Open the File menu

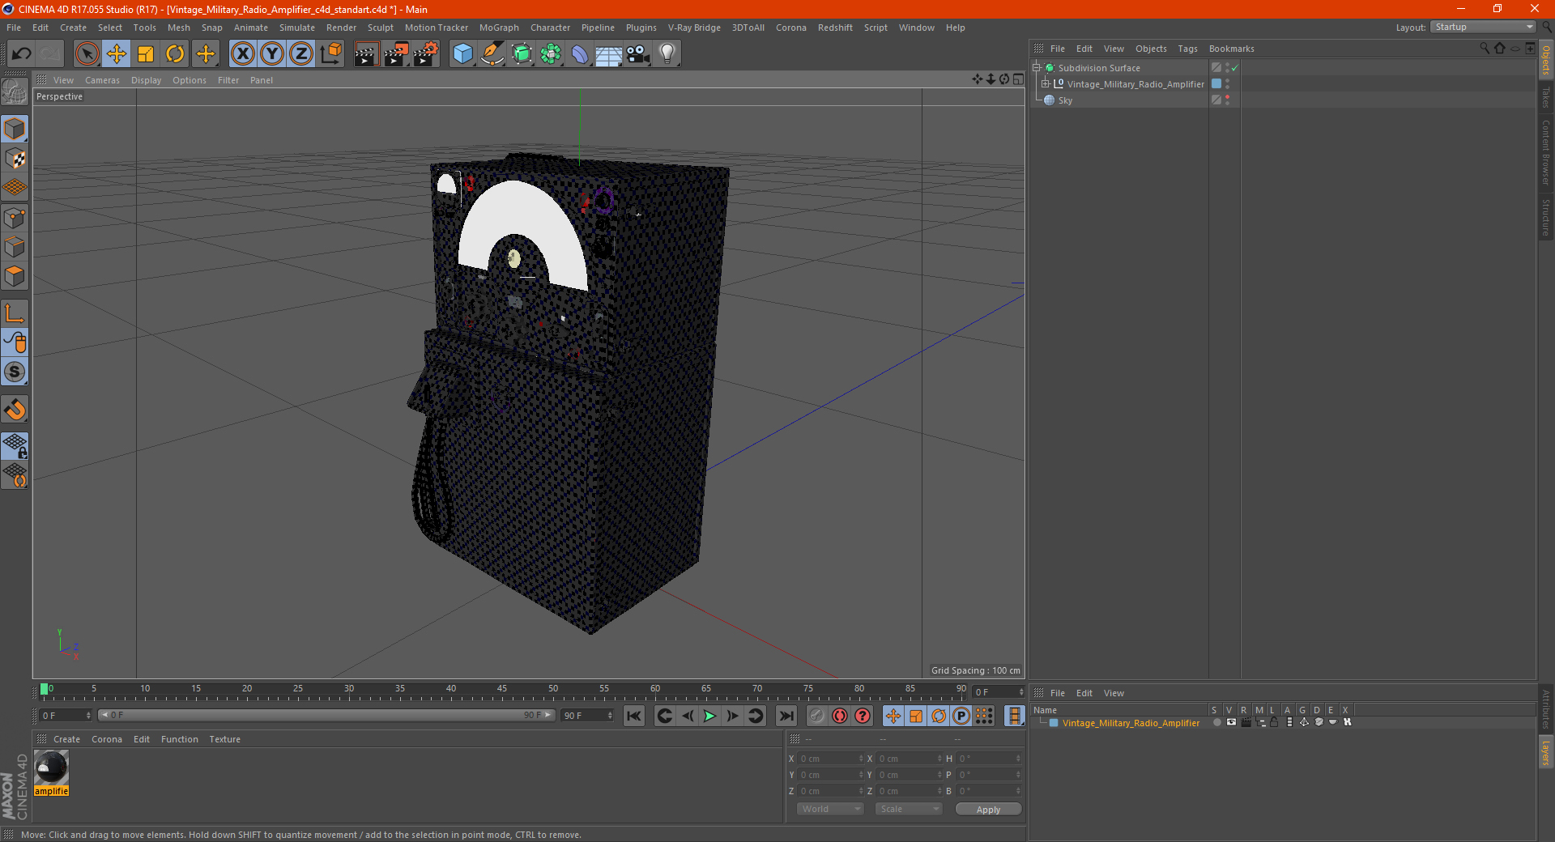pyautogui.click(x=14, y=28)
